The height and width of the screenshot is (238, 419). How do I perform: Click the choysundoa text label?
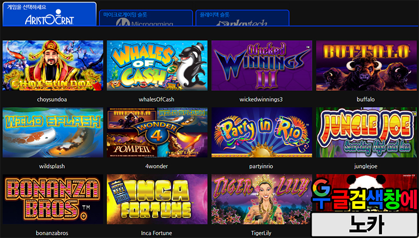pos(52,100)
